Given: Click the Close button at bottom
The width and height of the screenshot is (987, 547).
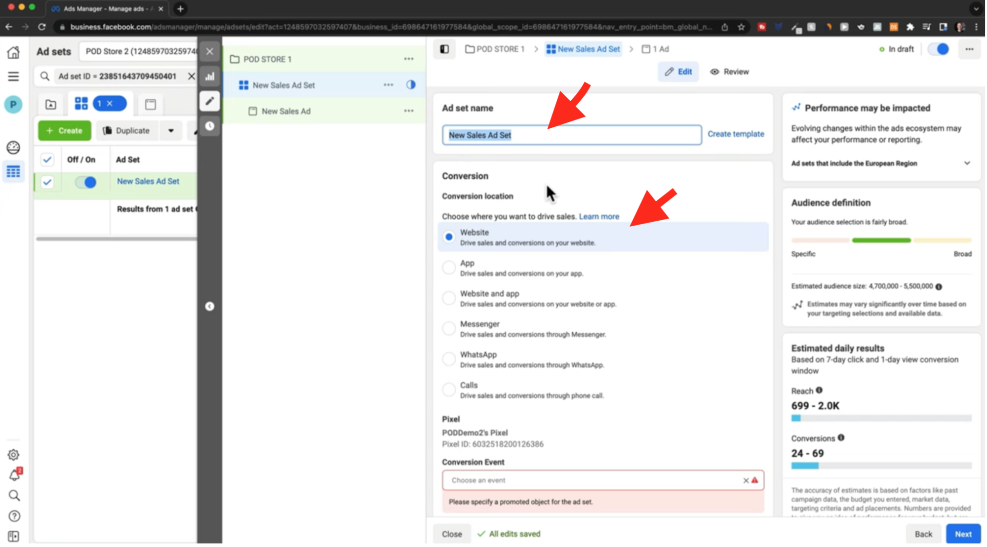Looking at the screenshot, I should (452, 534).
